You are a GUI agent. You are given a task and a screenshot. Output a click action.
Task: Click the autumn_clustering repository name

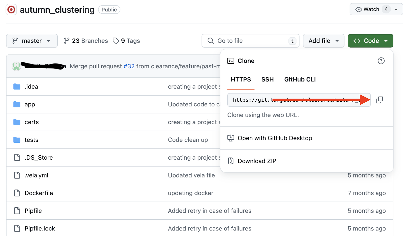57,10
